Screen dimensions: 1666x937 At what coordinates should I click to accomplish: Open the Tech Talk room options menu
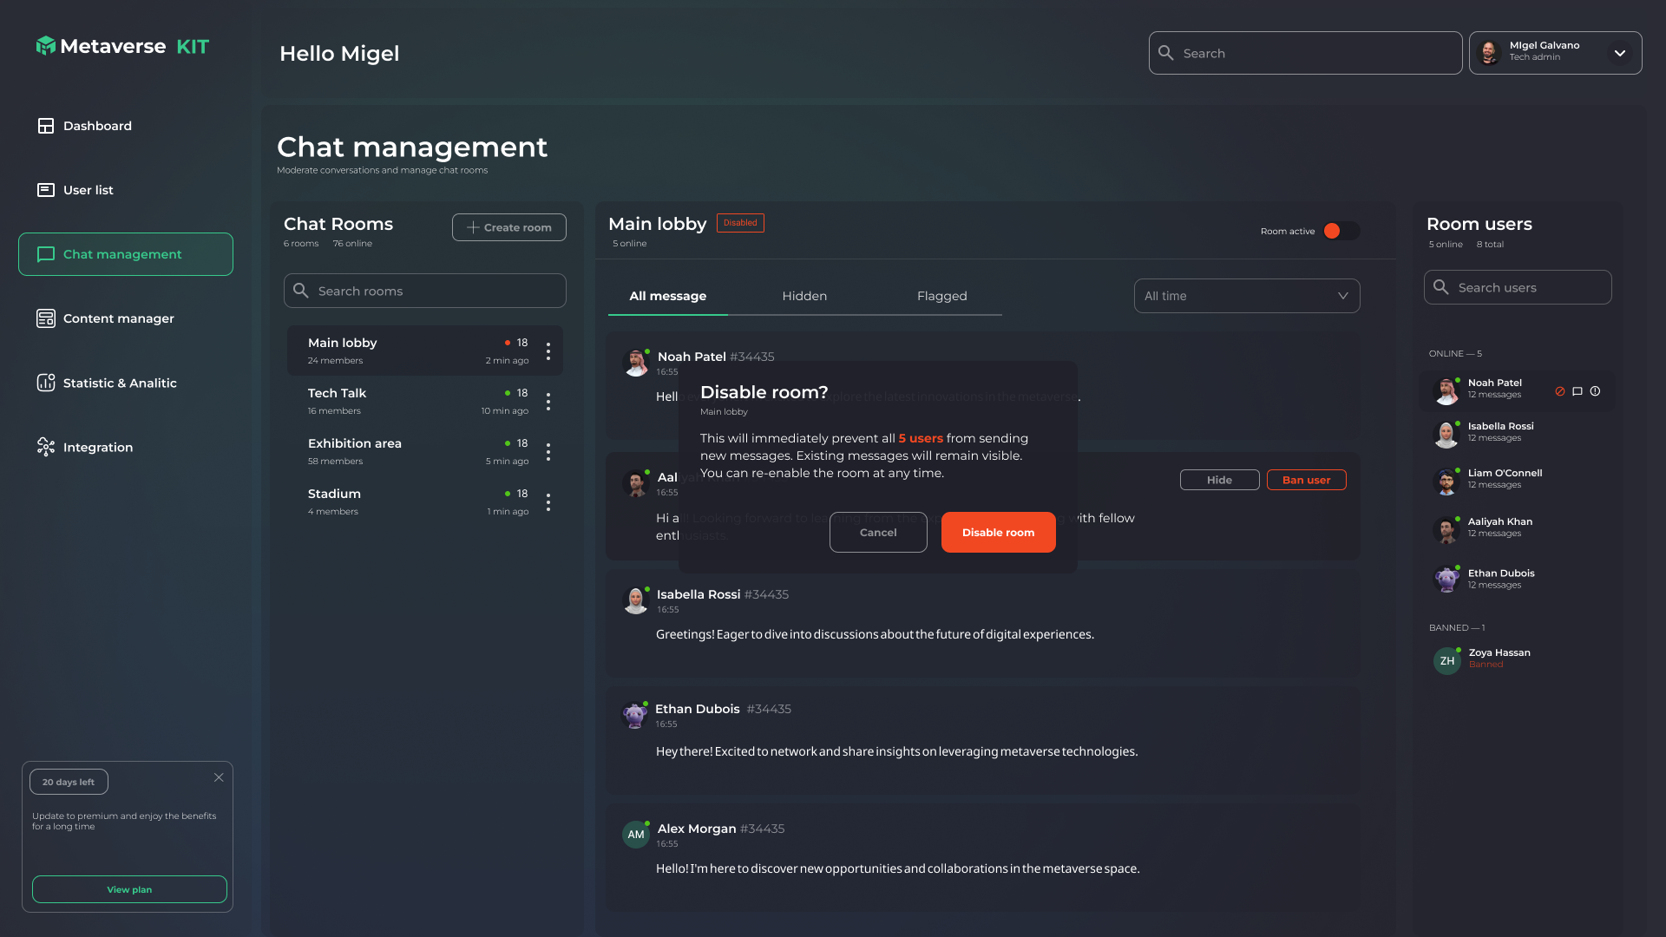click(548, 402)
